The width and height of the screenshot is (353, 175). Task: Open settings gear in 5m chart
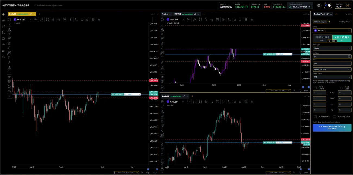pos(162,19)
